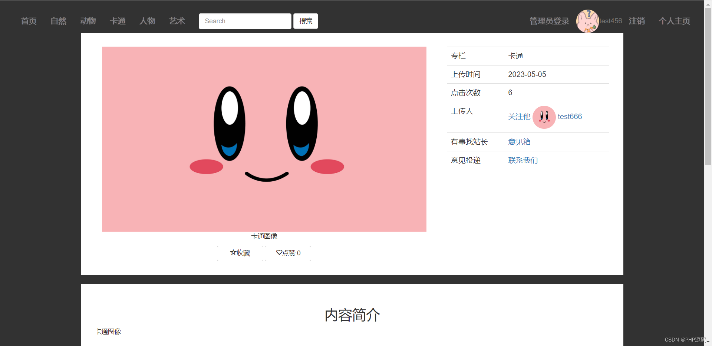Click the 收藏 favorite button
Viewport: 712px width, 346px height.
point(240,253)
